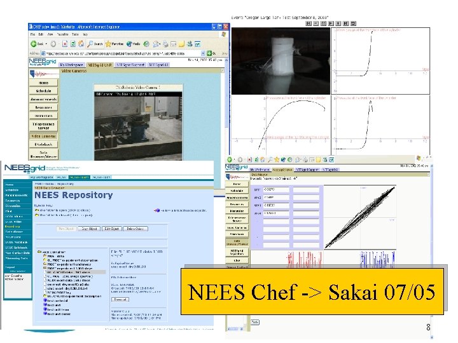Click the Favorites star in the data viewer toolbar
This screenshot has height=343, width=458.
[x=276, y=159]
